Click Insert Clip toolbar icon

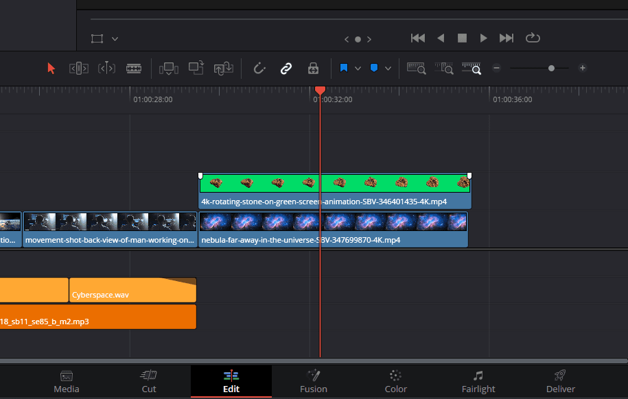[x=169, y=69]
